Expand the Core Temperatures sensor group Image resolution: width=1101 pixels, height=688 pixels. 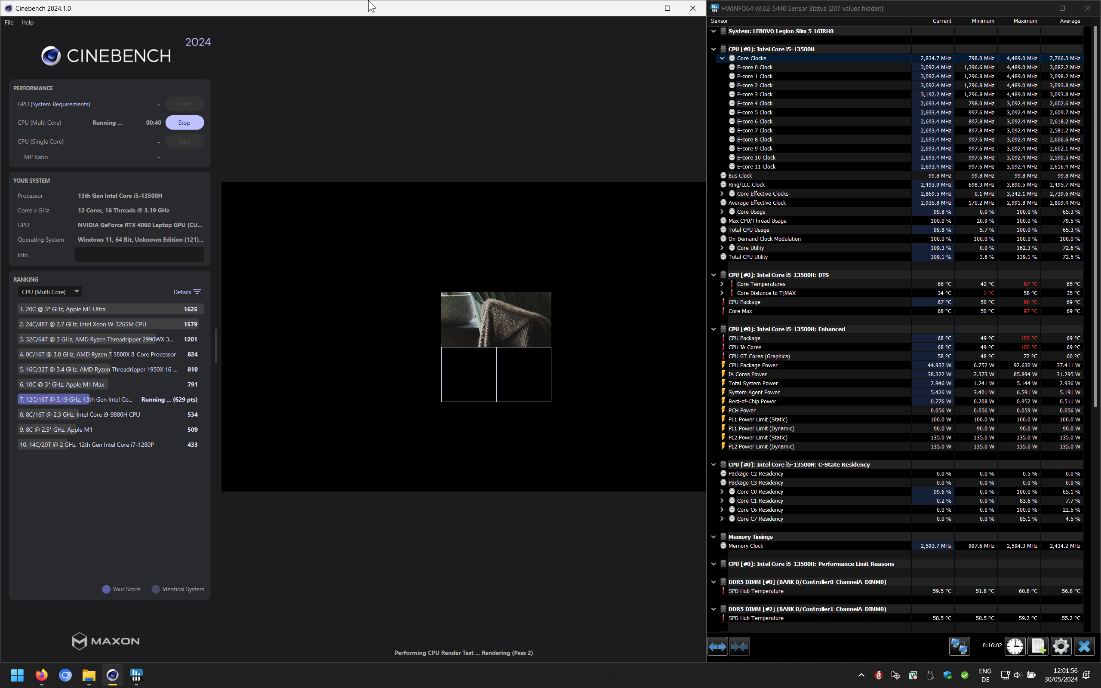coord(722,284)
